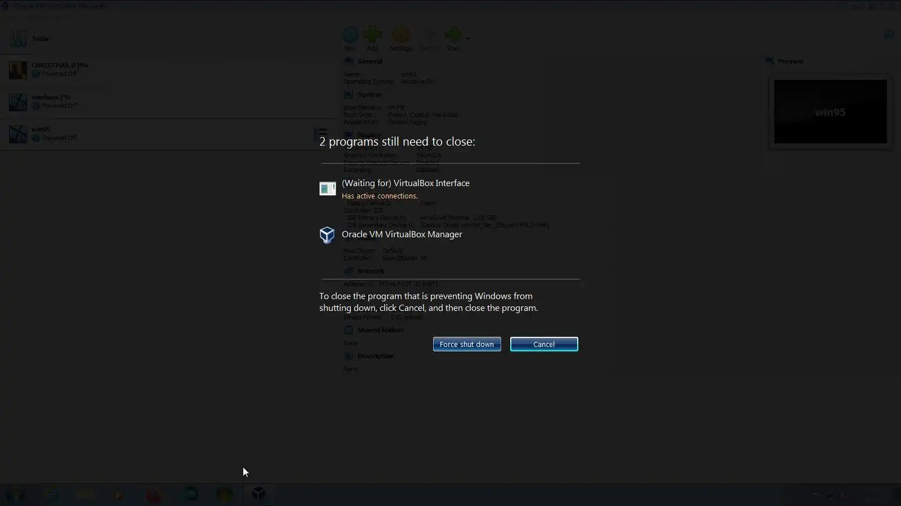Open the win95 machine list menu icon

click(320, 134)
